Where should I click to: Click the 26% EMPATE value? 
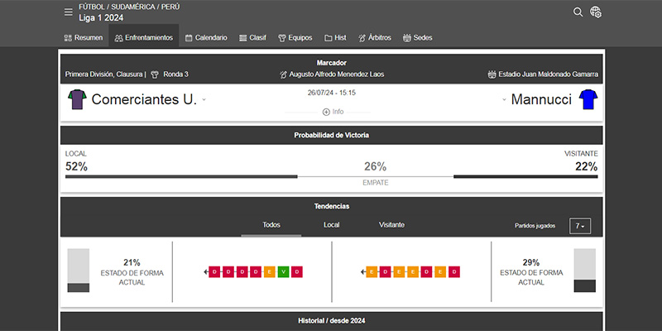[x=376, y=167]
